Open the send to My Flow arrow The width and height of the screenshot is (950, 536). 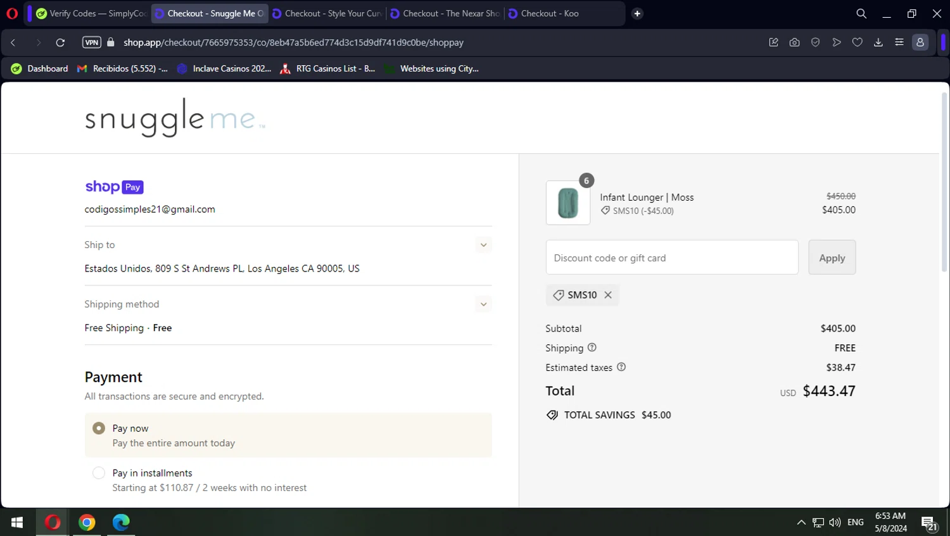(x=837, y=42)
